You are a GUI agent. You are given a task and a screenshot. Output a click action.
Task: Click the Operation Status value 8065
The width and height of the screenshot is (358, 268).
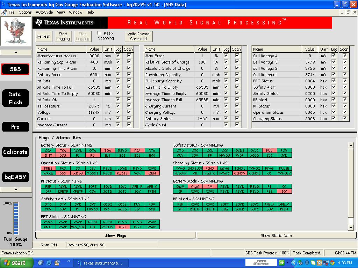pyautogui.click(x=310, y=112)
